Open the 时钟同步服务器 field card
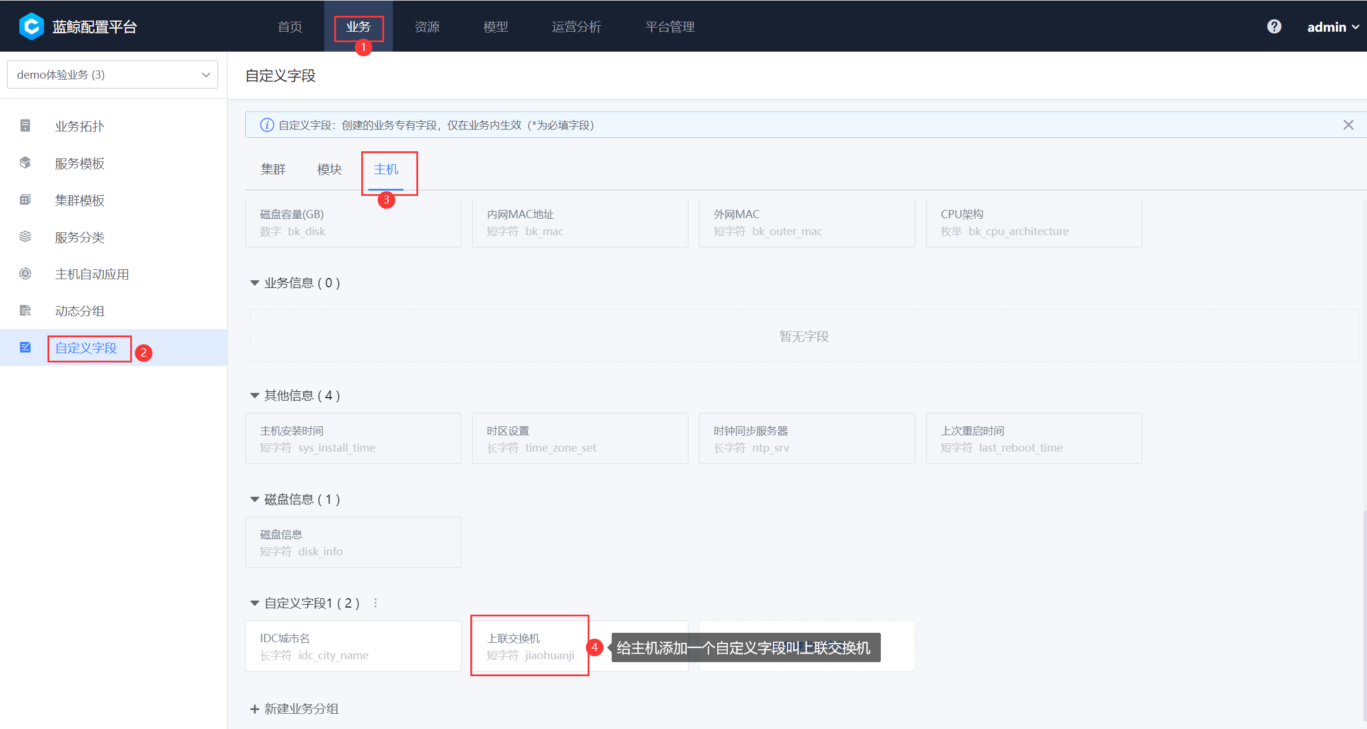This screenshot has height=729, width=1367. point(807,439)
